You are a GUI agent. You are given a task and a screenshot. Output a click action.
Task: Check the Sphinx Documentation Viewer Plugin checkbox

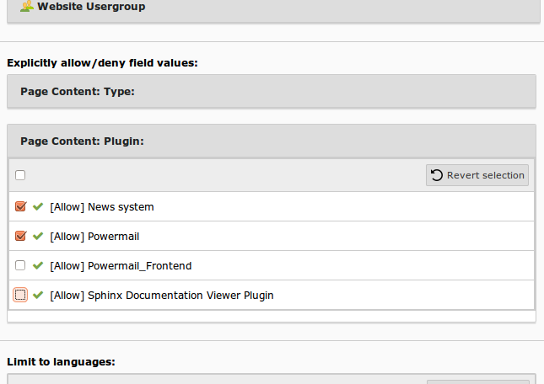coord(20,295)
